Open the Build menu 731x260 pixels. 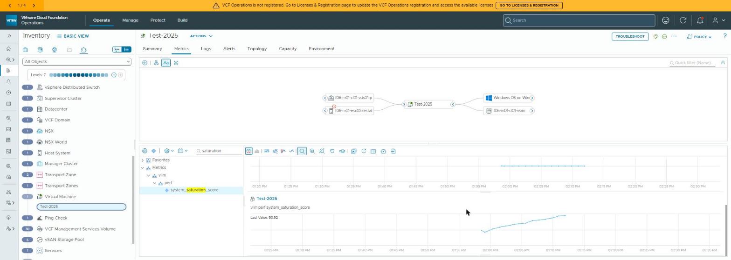click(182, 20)
